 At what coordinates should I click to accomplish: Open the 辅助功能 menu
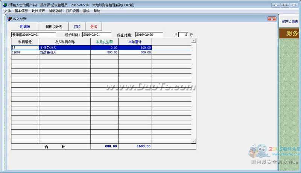tap(55, 11)
